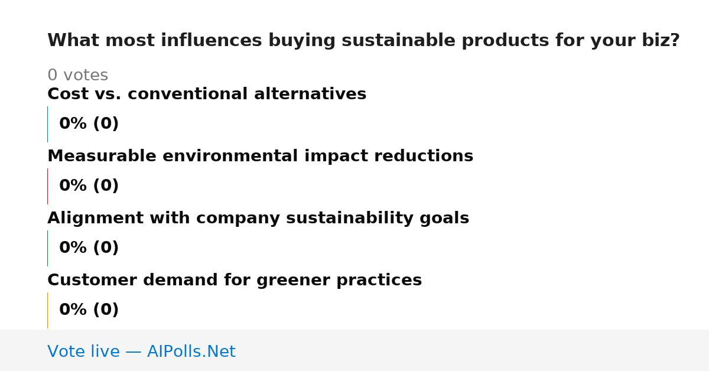709x371 pixels.
Task: Click the green bar under Alignment option
Action: [x=47, y=248]
